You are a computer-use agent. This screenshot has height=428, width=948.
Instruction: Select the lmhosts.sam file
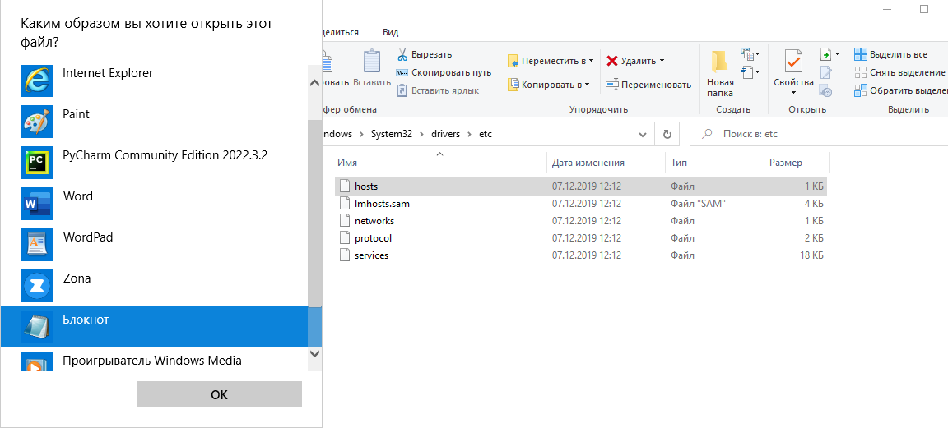pyautogui.click(x=580, y=204)
